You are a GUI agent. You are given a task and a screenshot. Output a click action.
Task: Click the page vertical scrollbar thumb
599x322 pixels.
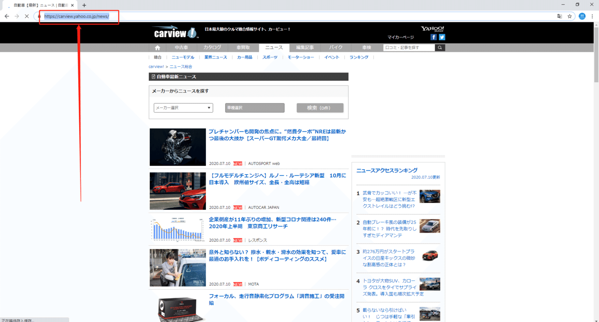pos(596,54)
